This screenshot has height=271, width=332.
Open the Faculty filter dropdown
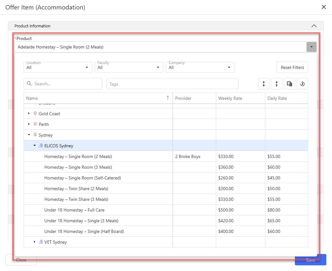coord(129,67)
